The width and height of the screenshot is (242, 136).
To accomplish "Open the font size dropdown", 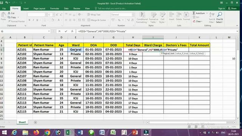I will (x=54, y=15).
